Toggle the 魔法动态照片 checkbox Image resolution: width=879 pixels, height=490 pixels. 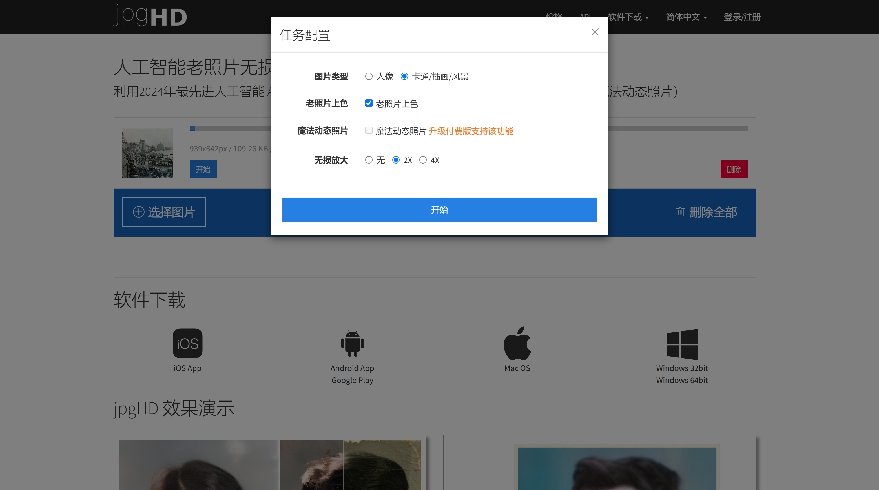click(369, 130)
